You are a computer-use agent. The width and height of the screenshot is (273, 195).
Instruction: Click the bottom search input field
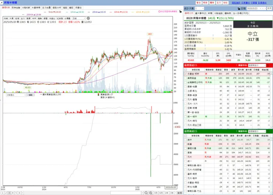(x=126, y=193)
